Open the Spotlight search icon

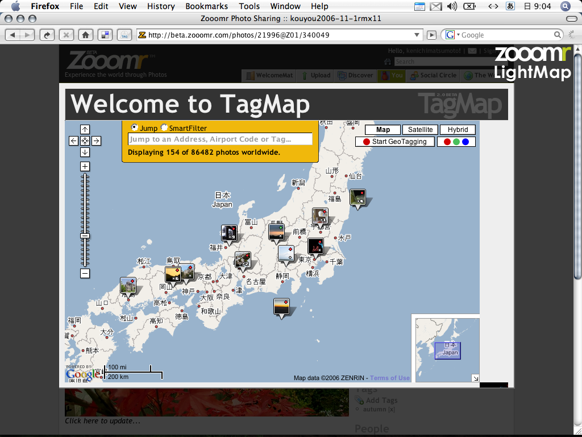566,6
